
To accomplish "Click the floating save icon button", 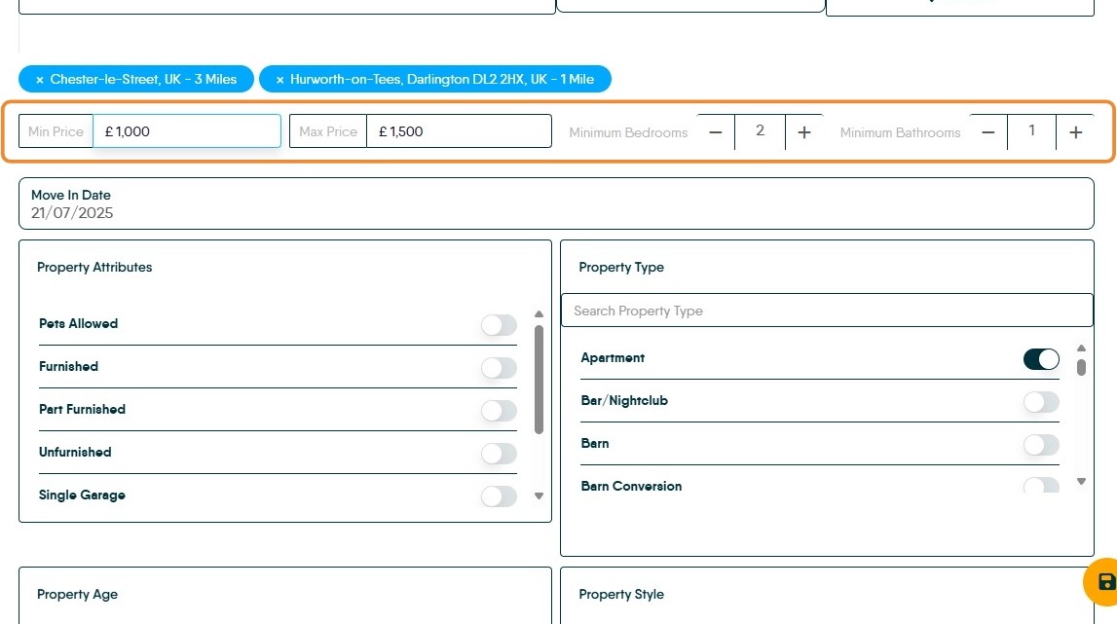I will click(x=1105, y=582).
